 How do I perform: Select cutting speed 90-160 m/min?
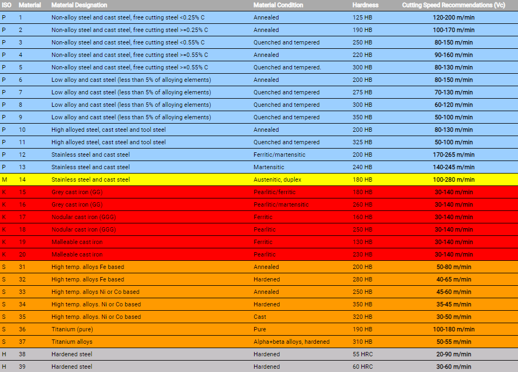pos(454,55)
